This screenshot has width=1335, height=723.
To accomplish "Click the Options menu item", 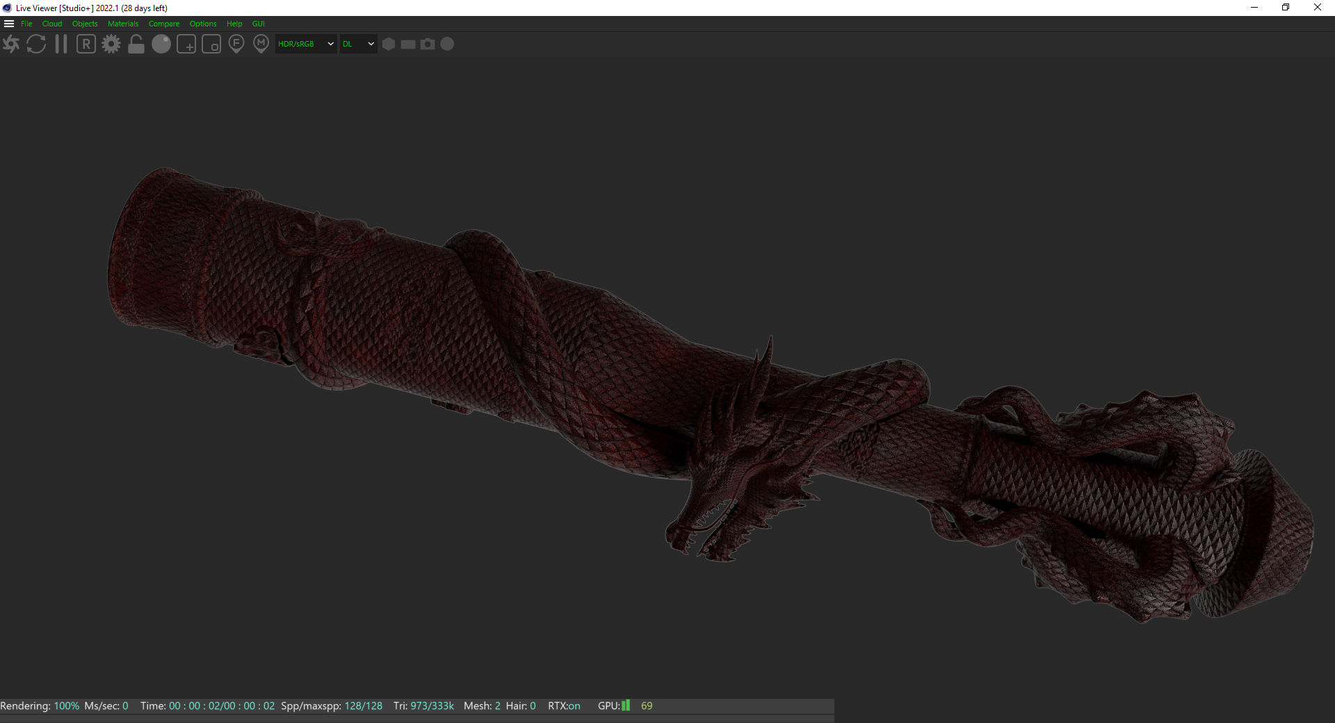I will 203,24.
